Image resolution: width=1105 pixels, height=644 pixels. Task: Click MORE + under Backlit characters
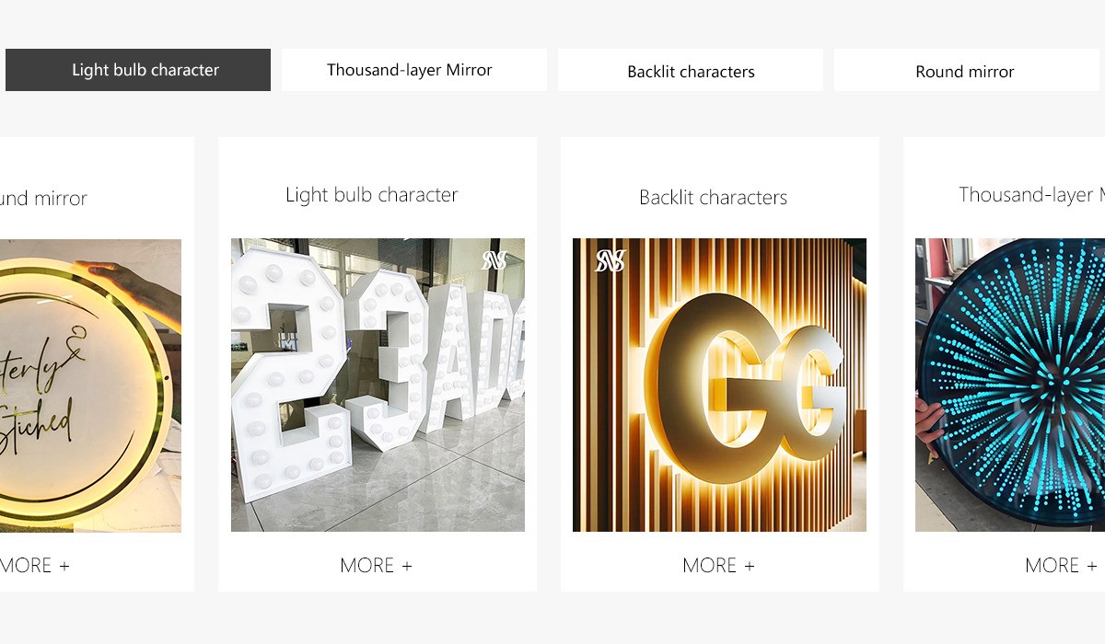(718, 566)
